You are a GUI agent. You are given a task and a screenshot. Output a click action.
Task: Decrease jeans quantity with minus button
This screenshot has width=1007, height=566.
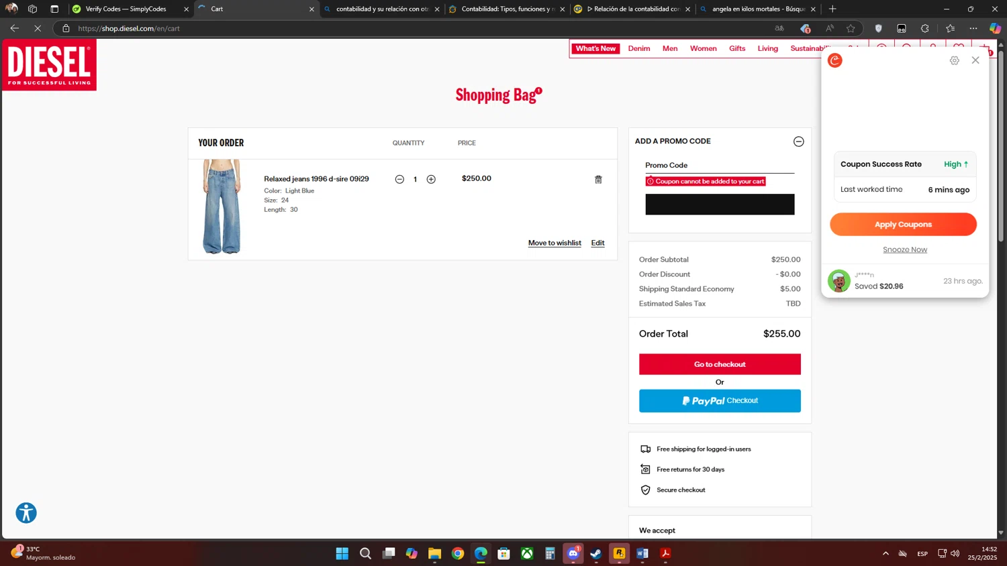(x=399, y=179)
